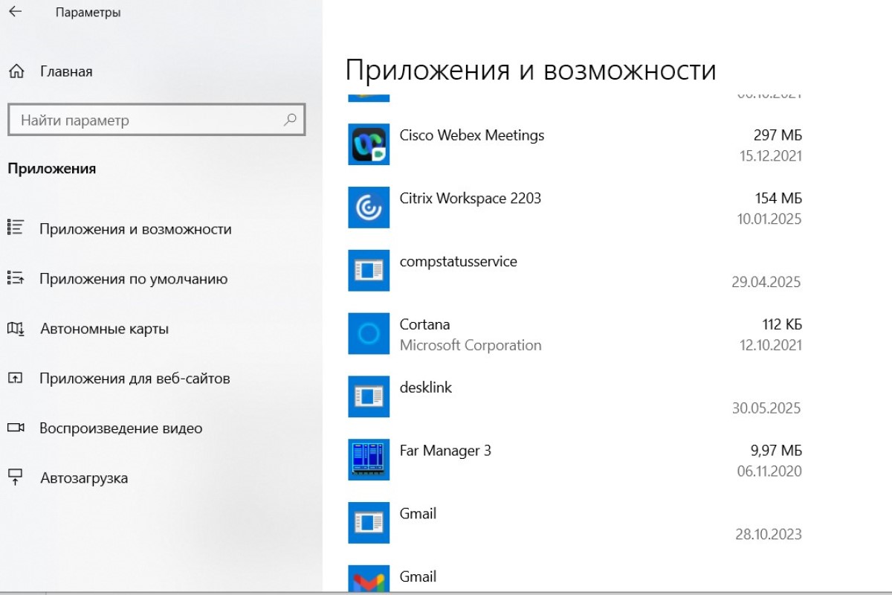This screenshot has width=892, height=595.
Task: Click the date 12.10.2021
Action: click(x=770, y=345)
